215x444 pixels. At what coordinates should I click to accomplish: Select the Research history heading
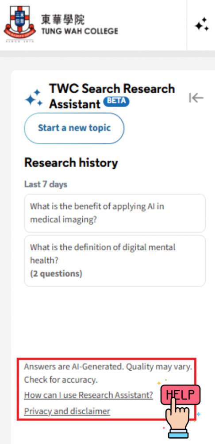(x=71, y=163)
